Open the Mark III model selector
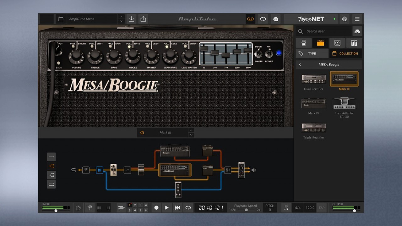 point(166,133)
